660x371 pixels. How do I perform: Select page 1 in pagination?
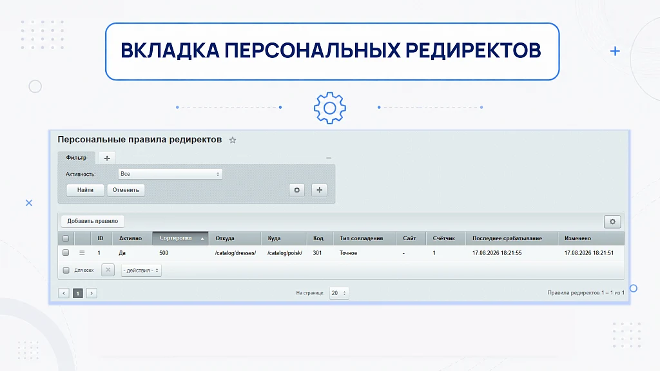click(77, 293)
